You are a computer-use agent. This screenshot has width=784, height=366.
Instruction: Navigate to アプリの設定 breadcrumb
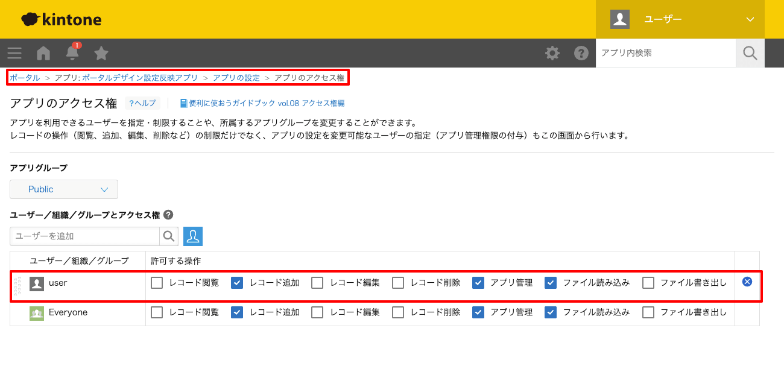coord(236,77)
